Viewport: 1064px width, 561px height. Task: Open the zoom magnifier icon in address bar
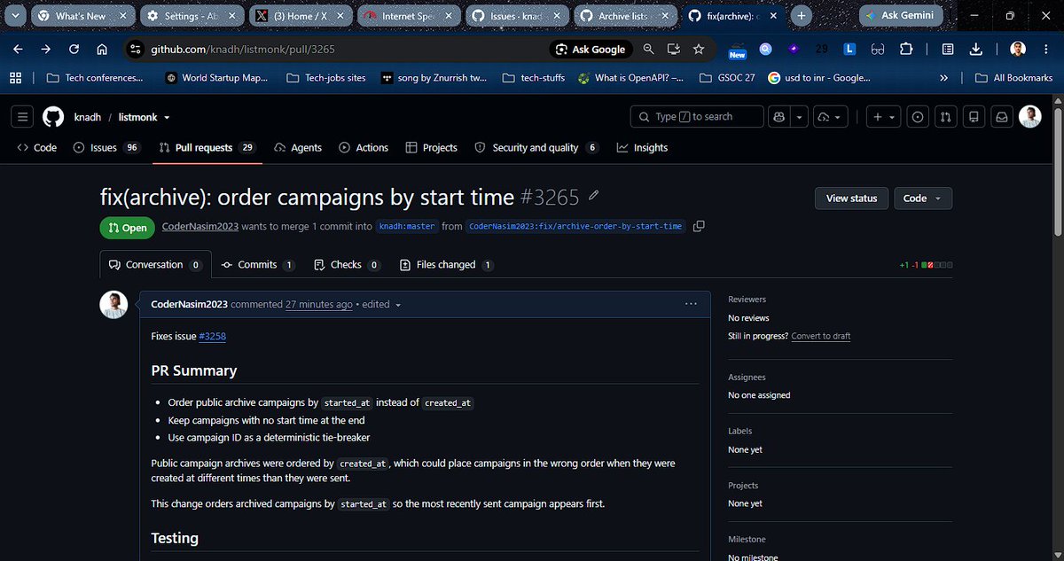[649, 50]
